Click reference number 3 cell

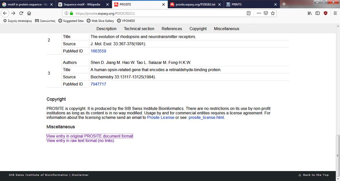click(x=49, y=73)
